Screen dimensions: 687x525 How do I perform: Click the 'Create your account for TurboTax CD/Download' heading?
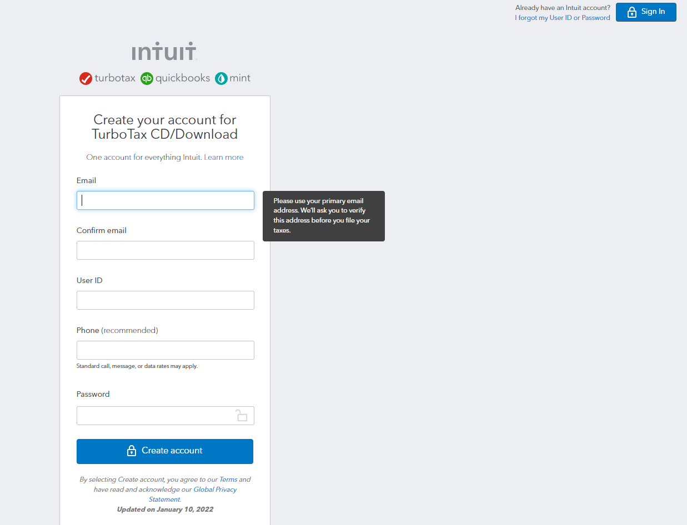click(165, 127)
